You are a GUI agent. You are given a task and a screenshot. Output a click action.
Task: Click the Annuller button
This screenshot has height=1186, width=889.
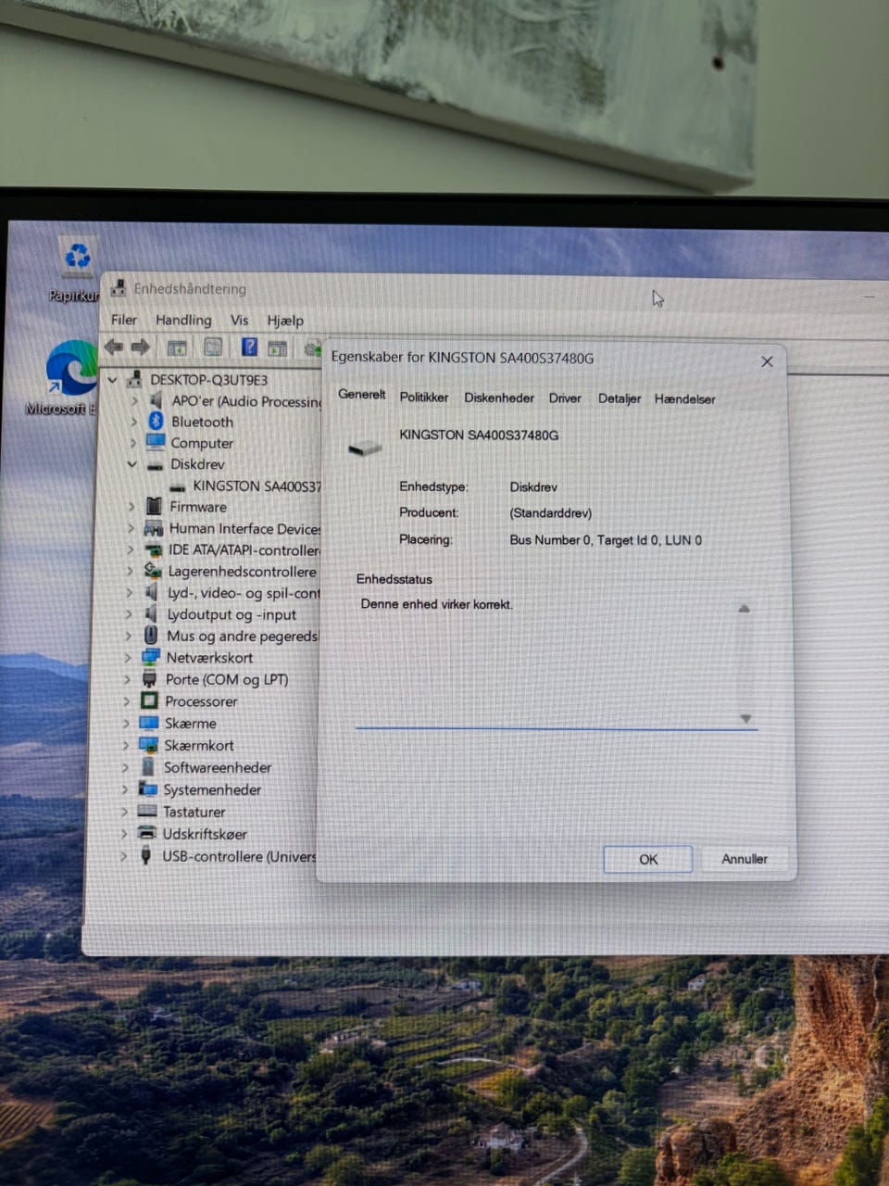[x=745, y=859]
